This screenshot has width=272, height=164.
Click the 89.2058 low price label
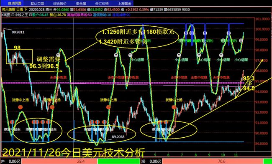pyautogui.click(x=118, y=137)
